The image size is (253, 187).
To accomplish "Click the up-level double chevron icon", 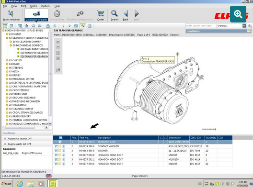I will 26,26.
